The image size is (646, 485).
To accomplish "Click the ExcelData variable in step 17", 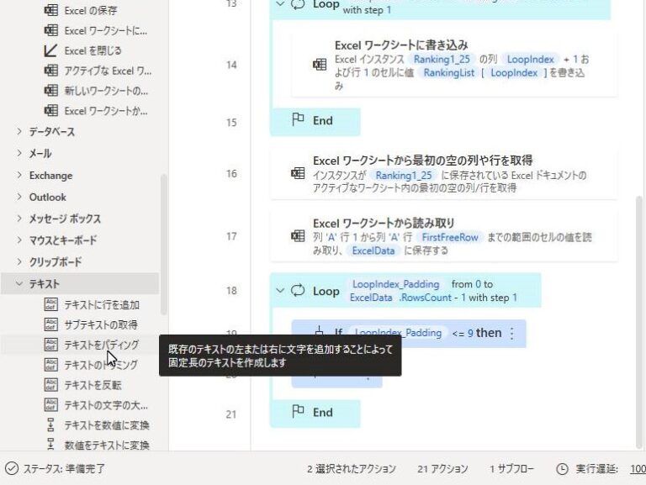I will click(373, 250).
